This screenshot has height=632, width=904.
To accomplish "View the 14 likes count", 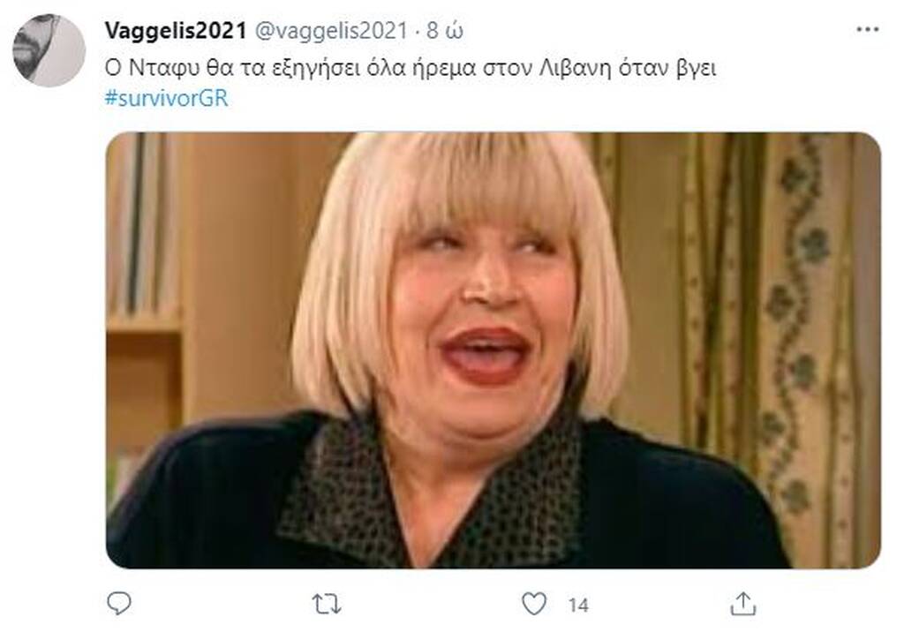I will (x=578, y=605).
